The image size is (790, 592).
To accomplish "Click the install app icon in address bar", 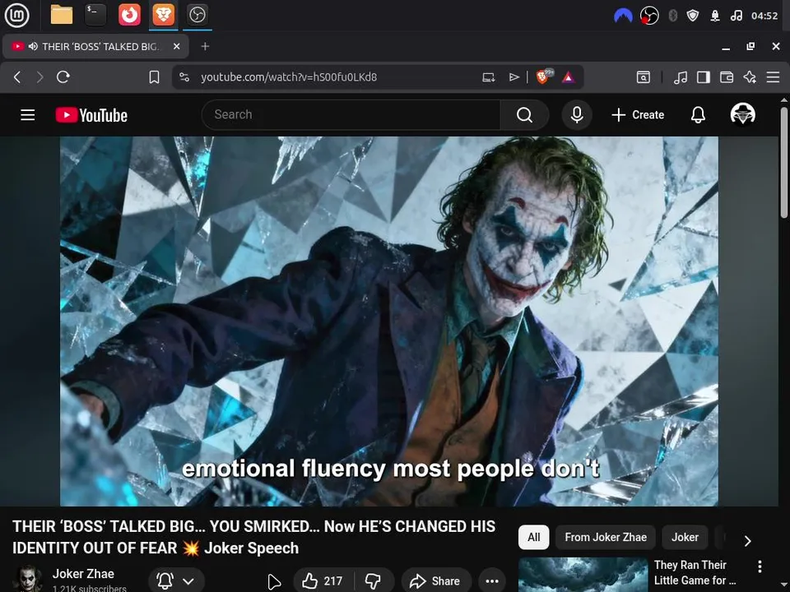I will (x=488, y=77).
